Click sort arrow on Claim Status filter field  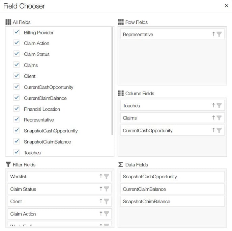click(101, 189)
